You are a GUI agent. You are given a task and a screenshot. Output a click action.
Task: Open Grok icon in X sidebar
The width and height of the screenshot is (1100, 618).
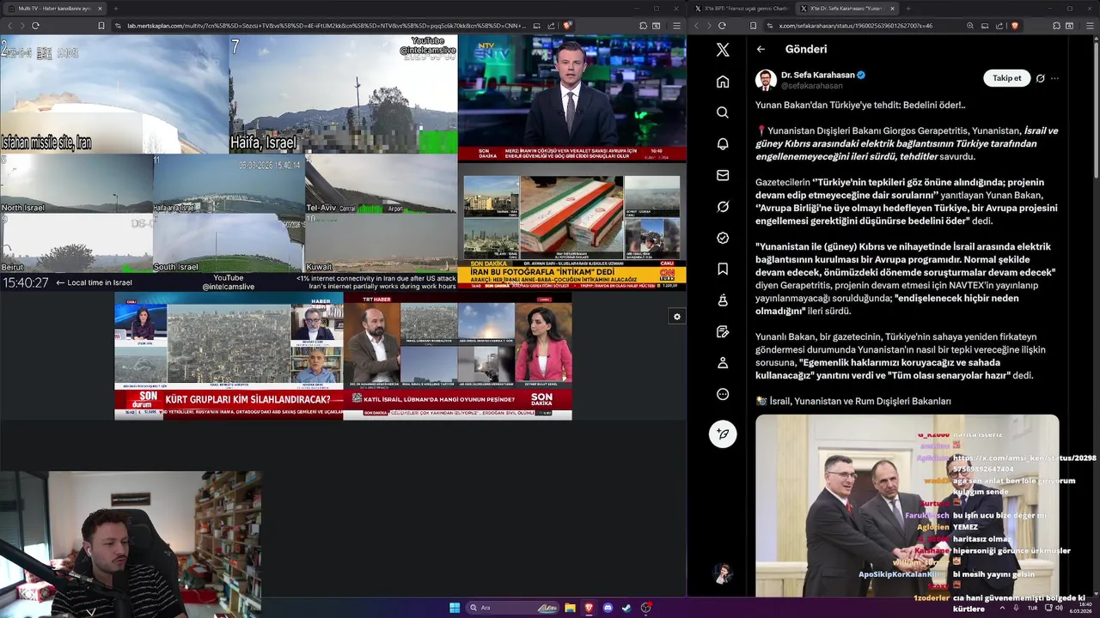(x=723, y=207)
